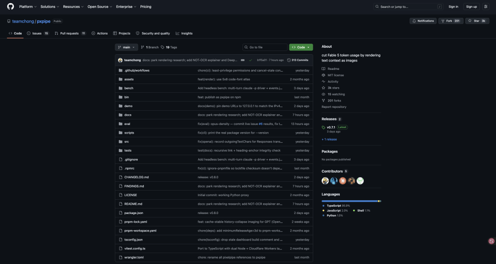Open issue #6 link in eval commit
The width and height of the screenshot is (496, 264).
(x=261, y=124)
